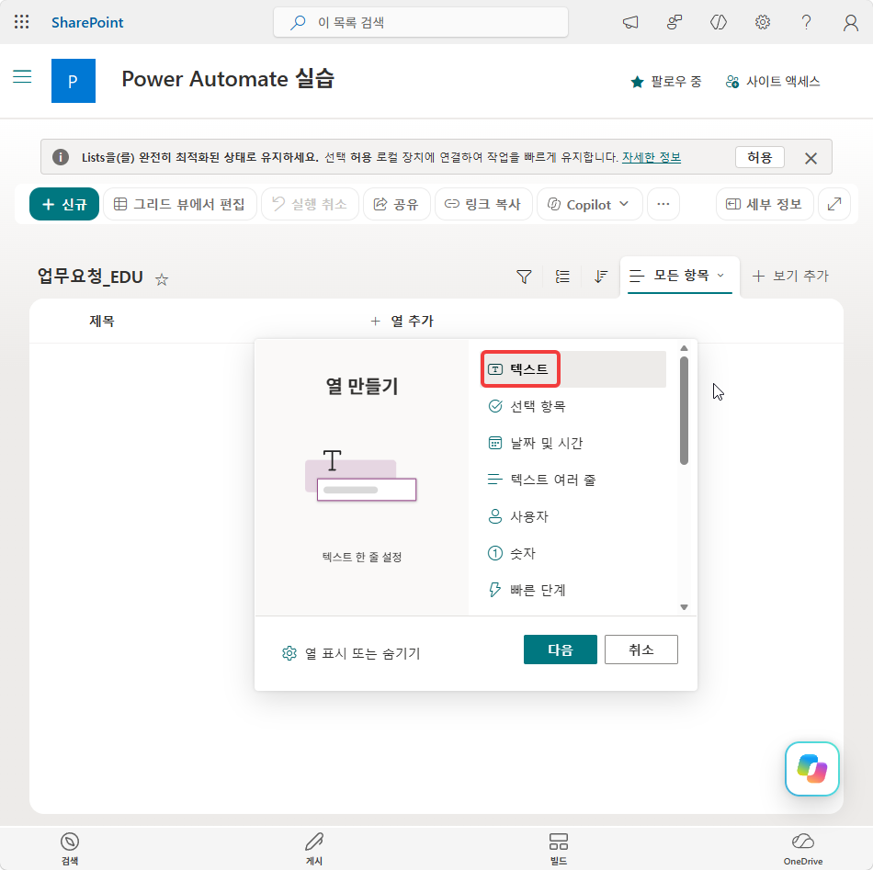Focus the '이 목록 검색' search box
873x870 pixels.
420,22
